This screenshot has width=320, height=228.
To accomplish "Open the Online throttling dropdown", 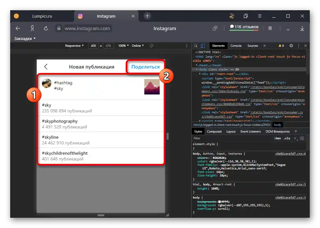I will (138, 45).
